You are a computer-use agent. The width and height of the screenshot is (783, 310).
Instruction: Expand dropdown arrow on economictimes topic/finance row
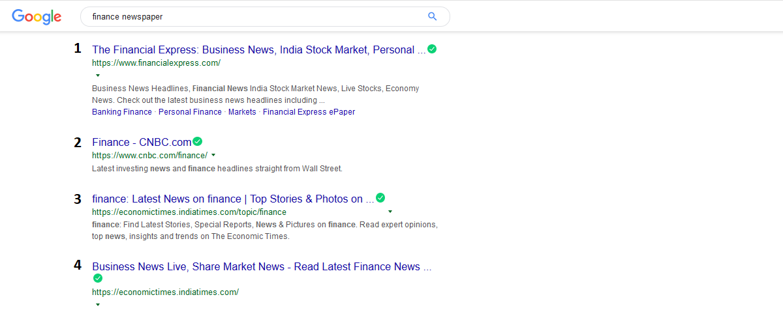[390, 212]
